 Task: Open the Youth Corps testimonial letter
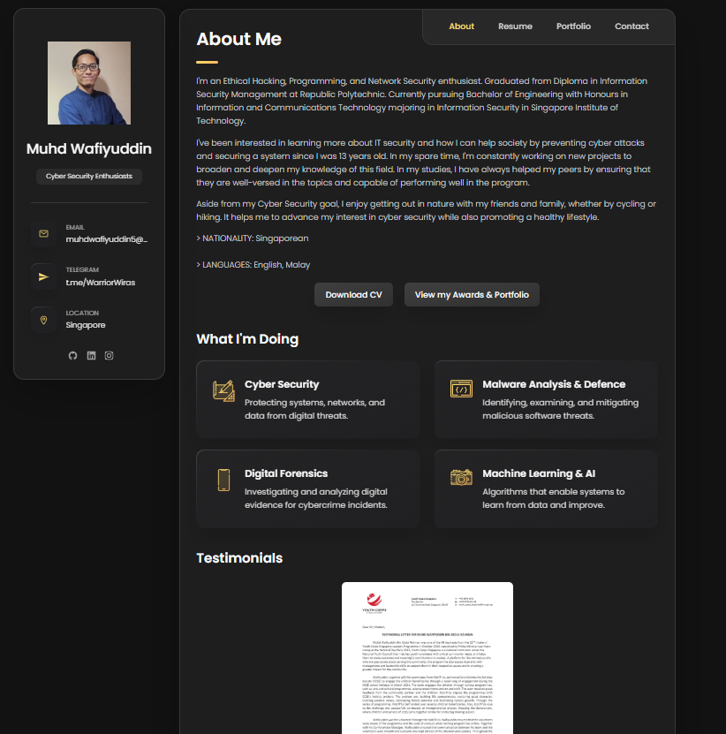(x=426, y=657)
